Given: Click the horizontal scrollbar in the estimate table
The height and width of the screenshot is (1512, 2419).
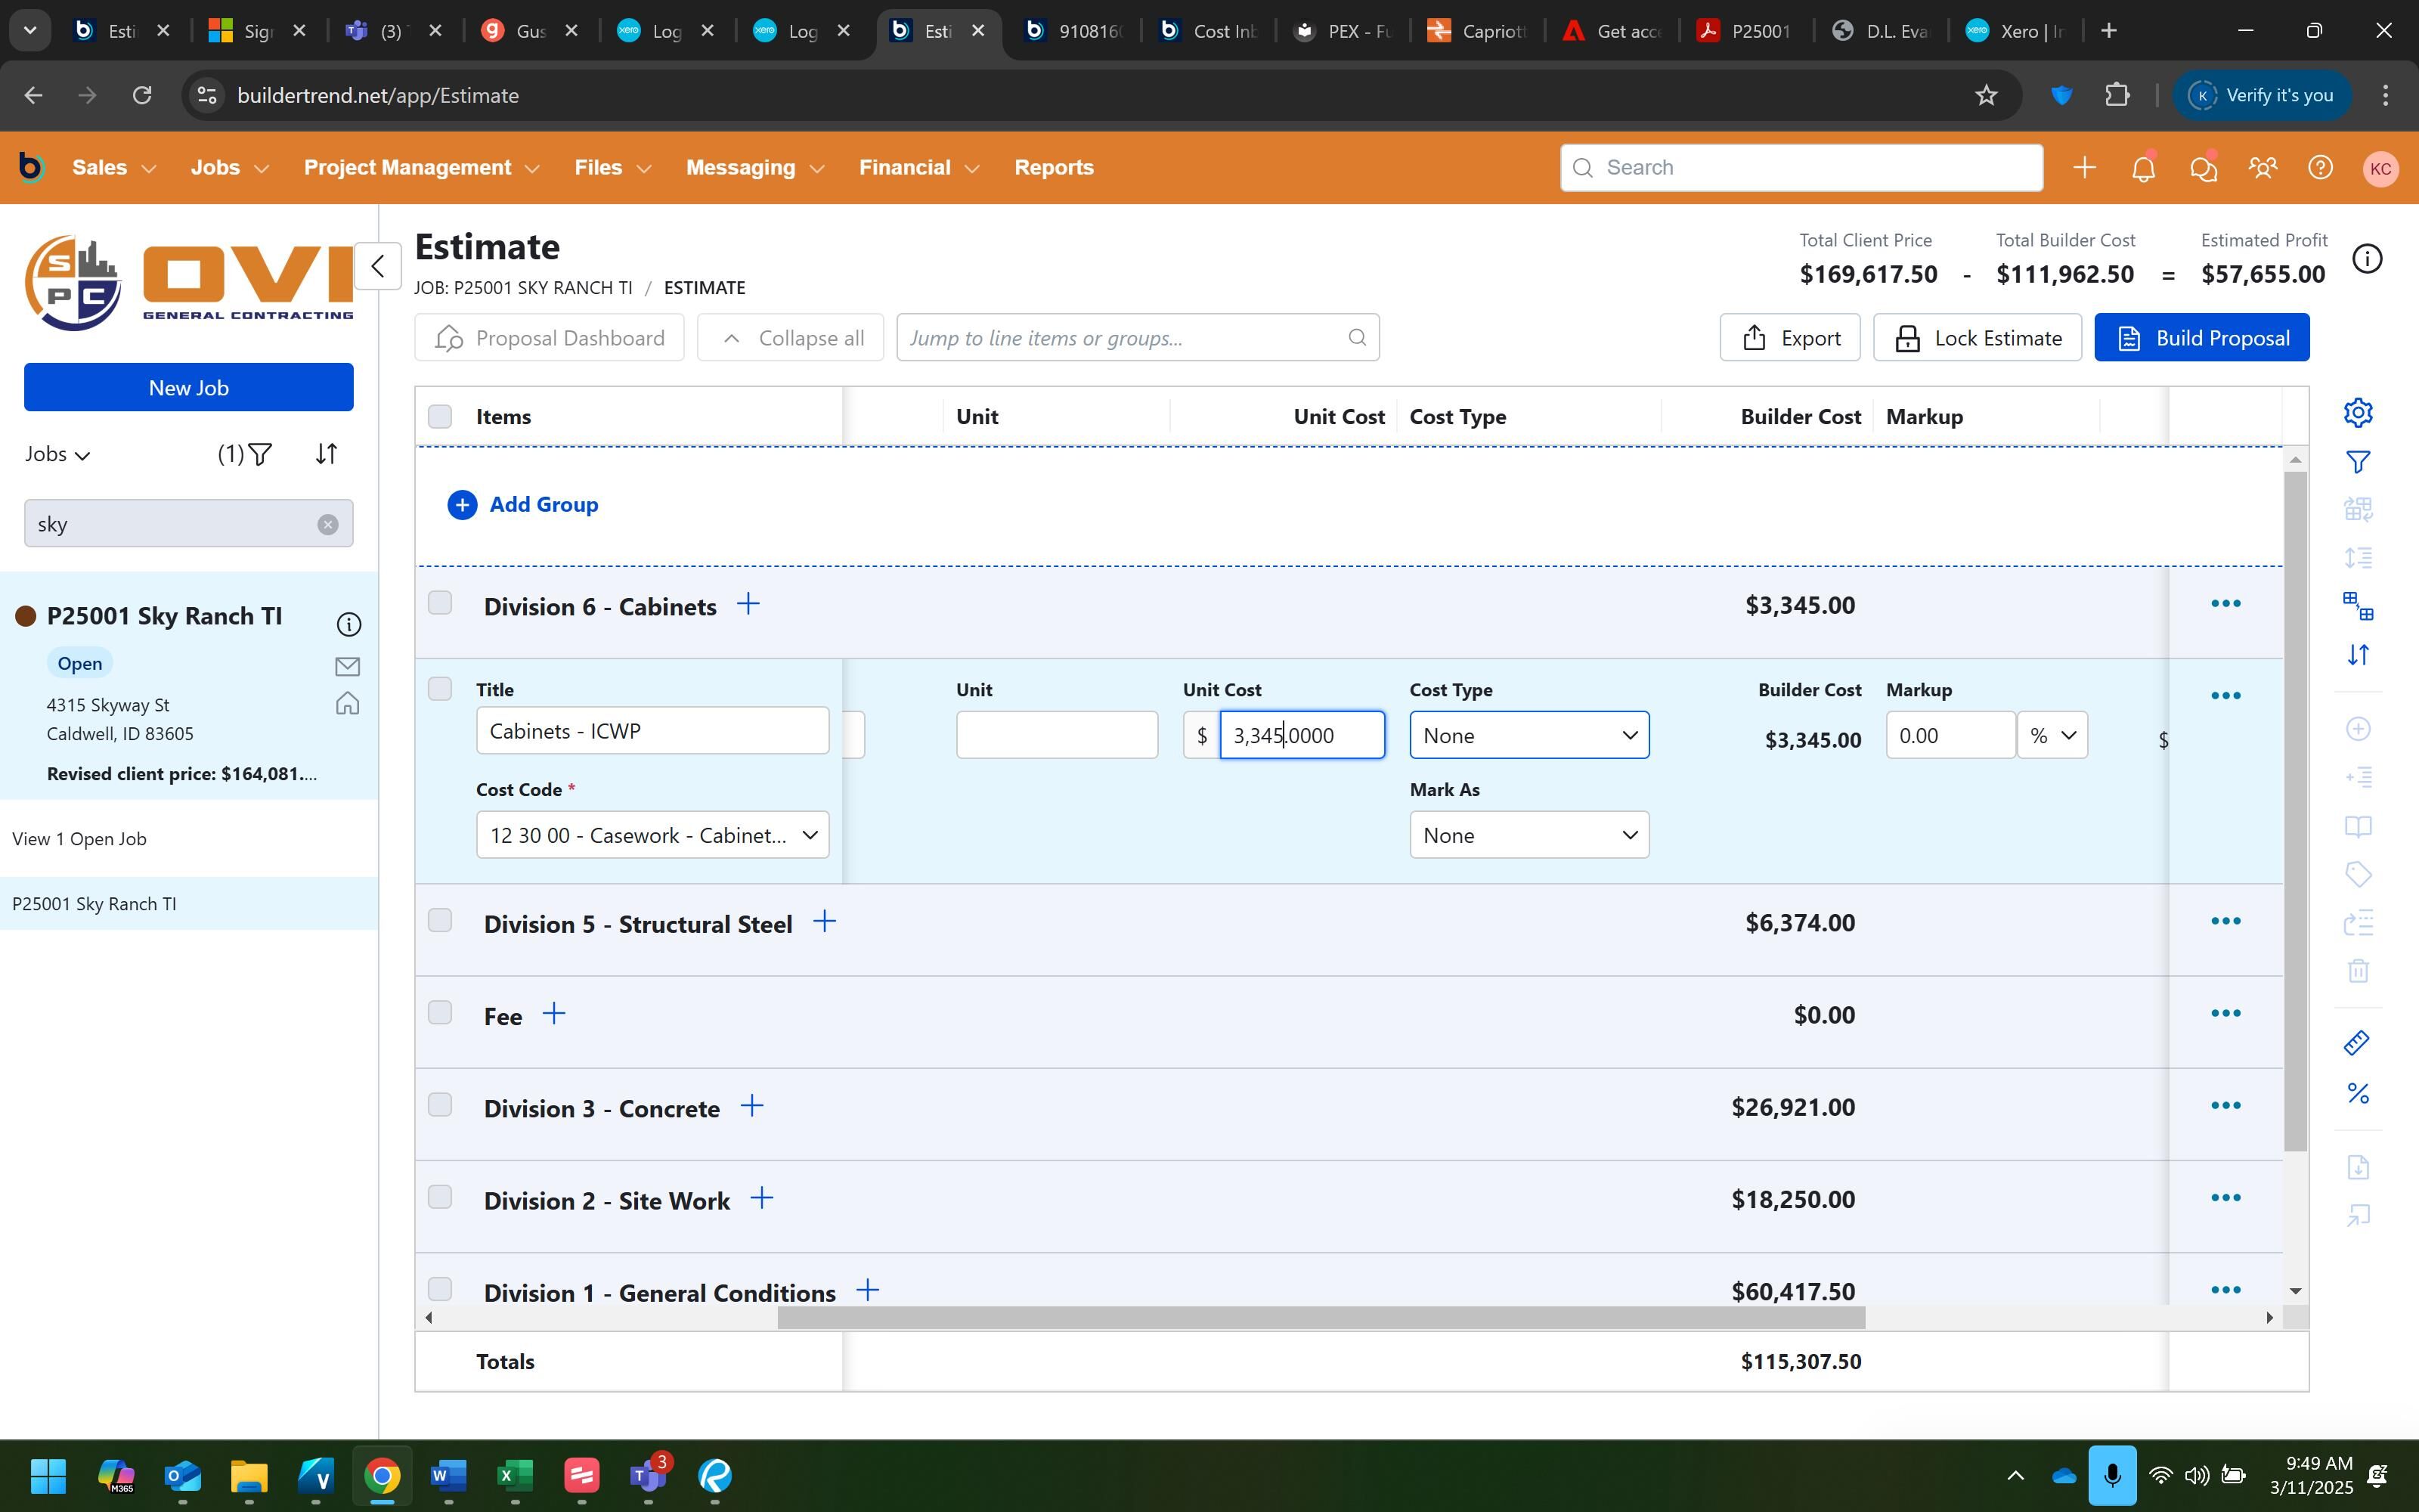Looking at the screenshot, I should coord(1319,1318).
